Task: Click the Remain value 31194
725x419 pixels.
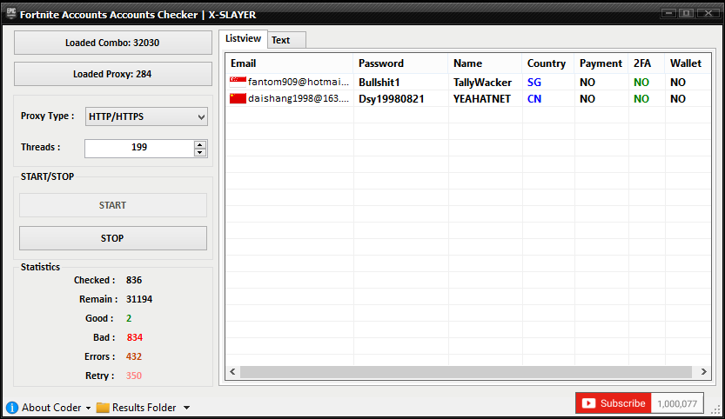Action: [x=139, y=299]
